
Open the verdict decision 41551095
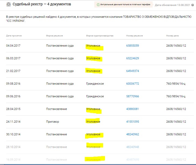pyautogui.click(x=132, y=122)
